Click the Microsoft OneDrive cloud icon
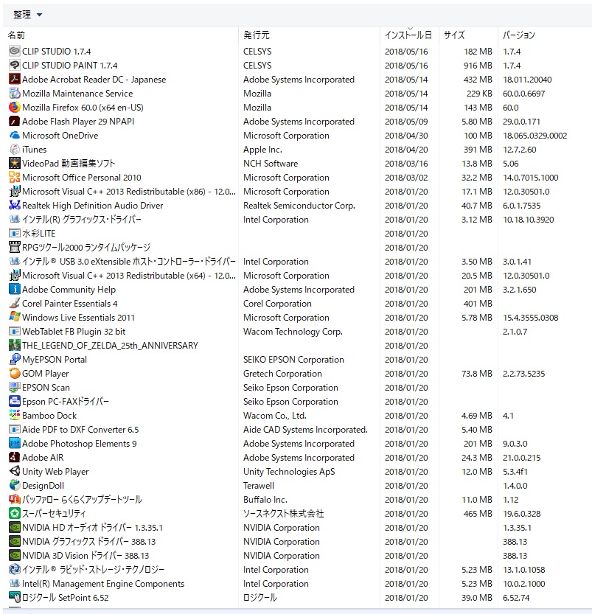 coord(15,135)
